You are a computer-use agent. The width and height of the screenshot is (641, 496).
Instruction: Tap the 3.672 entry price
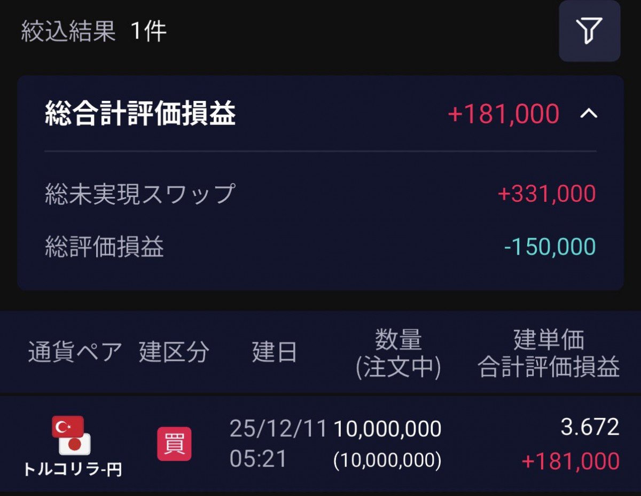590,427
